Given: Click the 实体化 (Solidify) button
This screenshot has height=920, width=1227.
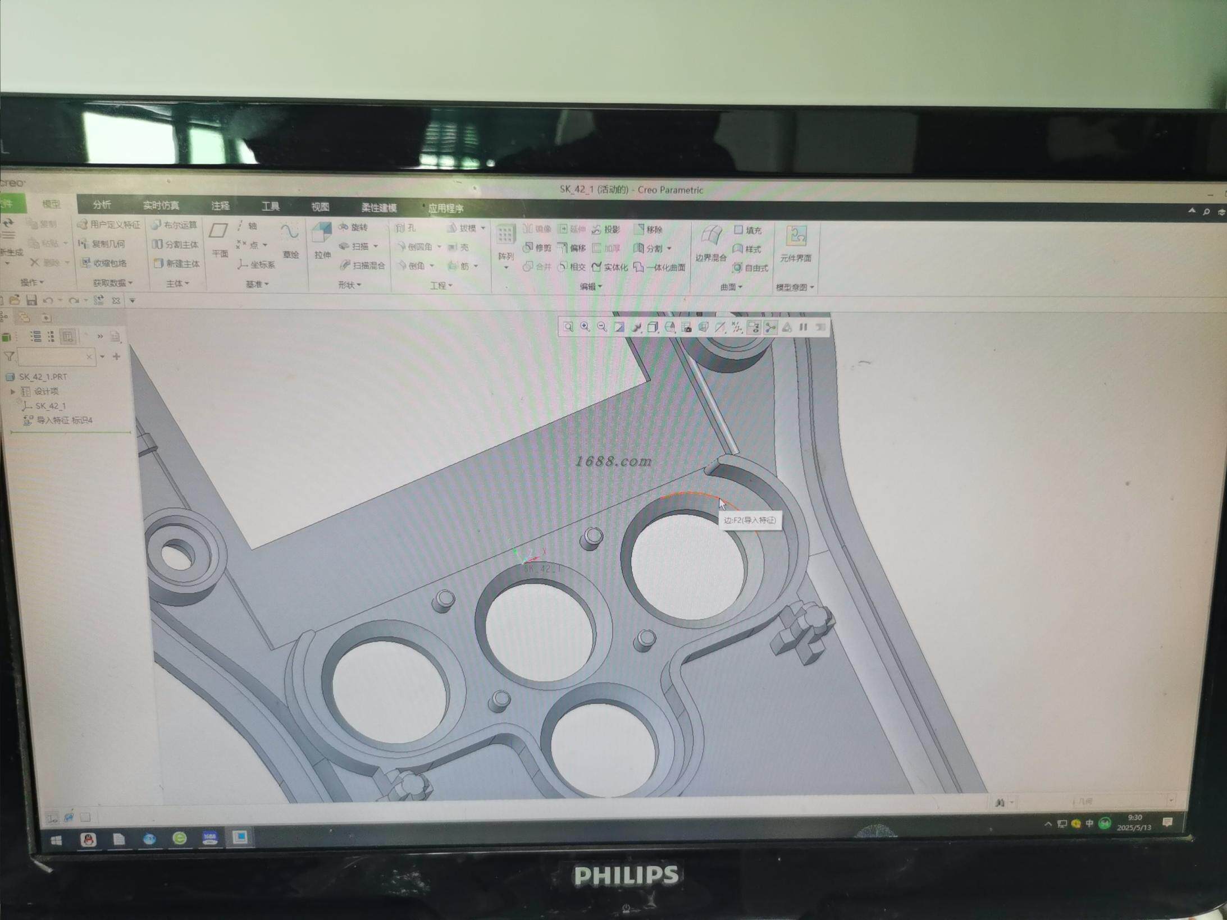Looking at the screenshot, I should pos(610,267).
